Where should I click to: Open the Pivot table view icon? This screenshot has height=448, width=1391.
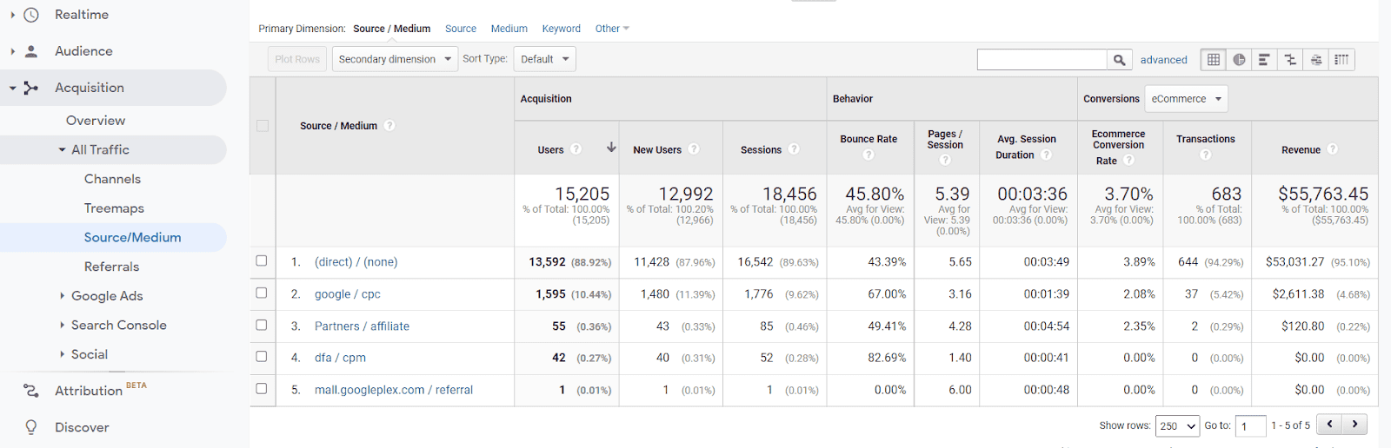[1341, 60]
